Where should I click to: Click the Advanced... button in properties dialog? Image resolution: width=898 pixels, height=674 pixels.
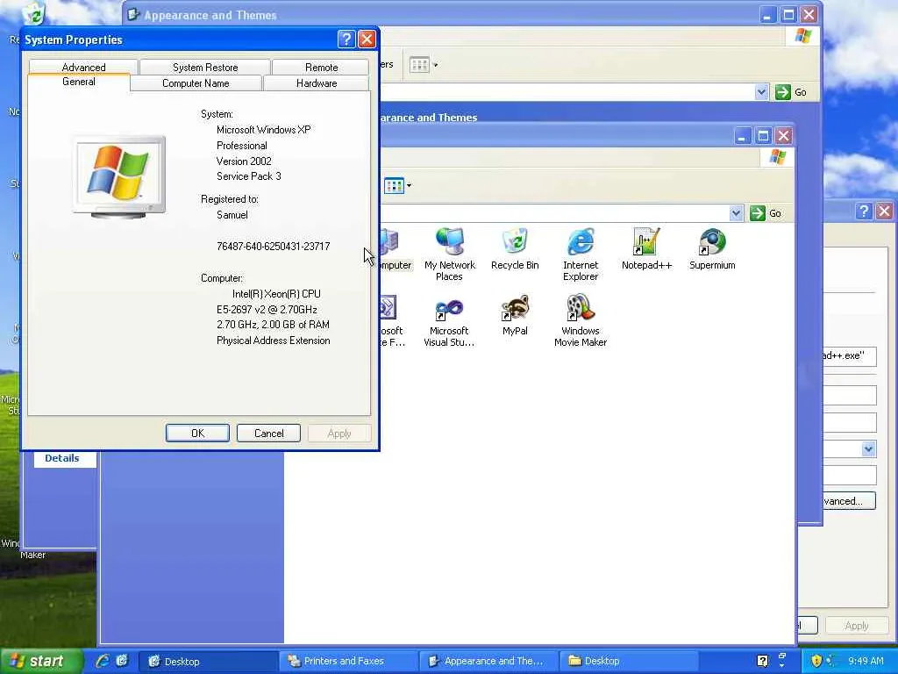pos(849,501)
